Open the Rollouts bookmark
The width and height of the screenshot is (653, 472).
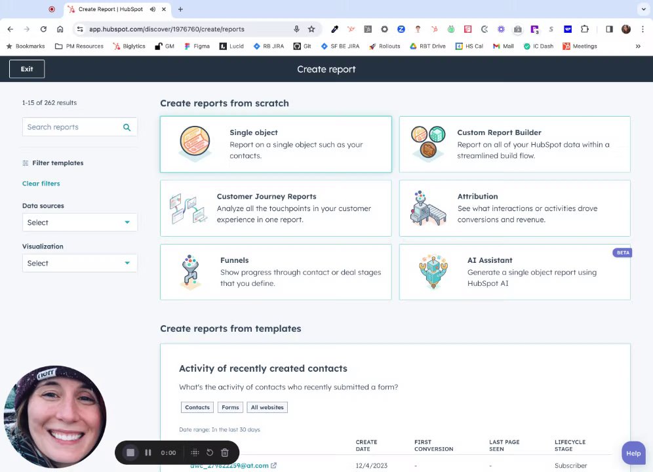pos(384,47)
